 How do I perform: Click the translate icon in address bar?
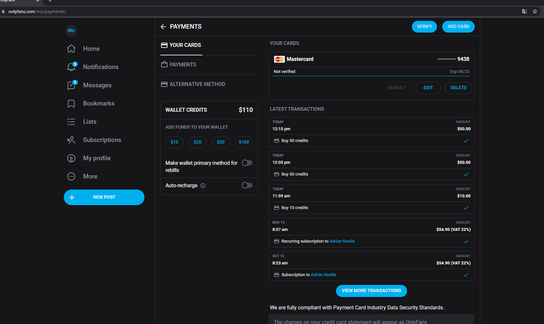coord(524,11)
